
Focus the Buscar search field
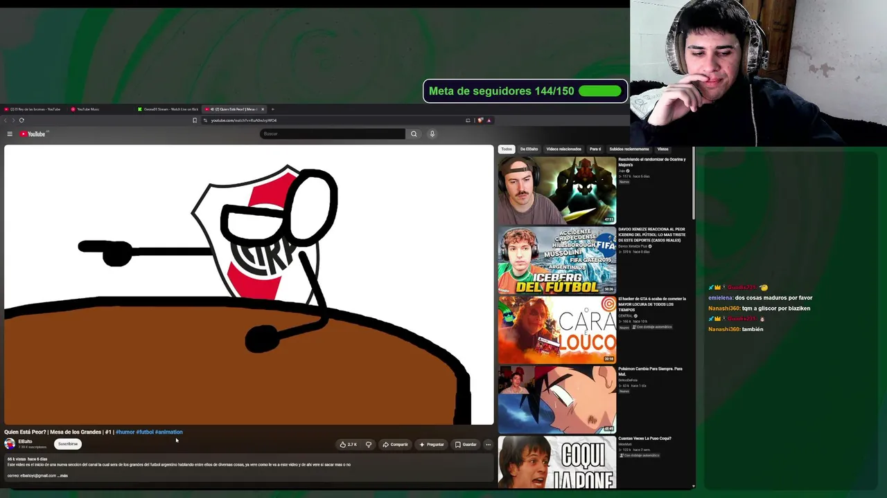pos(333,134)
